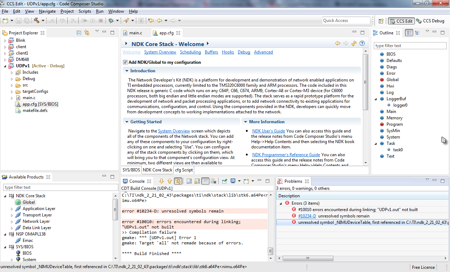This screenshot has width=450, height=272.
Task: Switch to CCS Debug perspective
Action: click(430, 21)
